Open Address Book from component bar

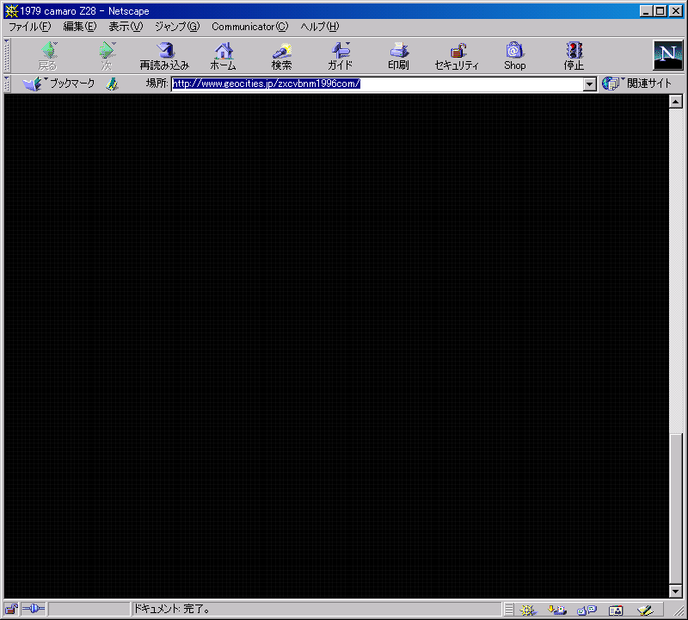coord(616,610)
